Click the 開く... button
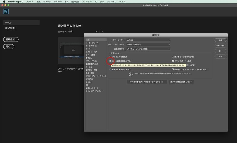The width and height of the screenshot is (237, 143). 9,46
